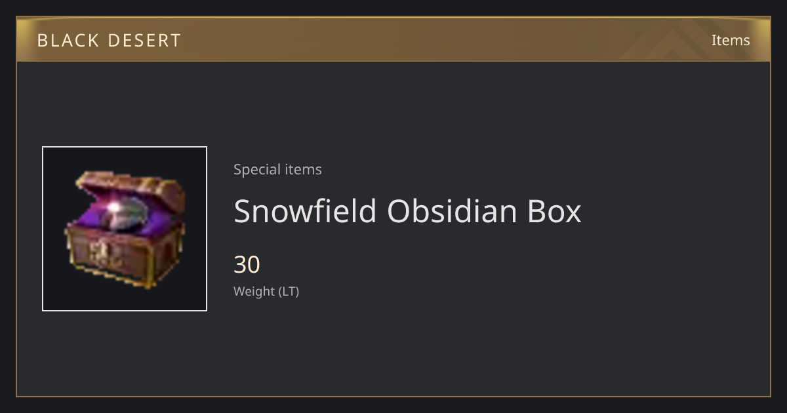The height and width of the screenshot is (413, 787).
Task: Select the word Snowfield in the title
Action: point(305,211)
